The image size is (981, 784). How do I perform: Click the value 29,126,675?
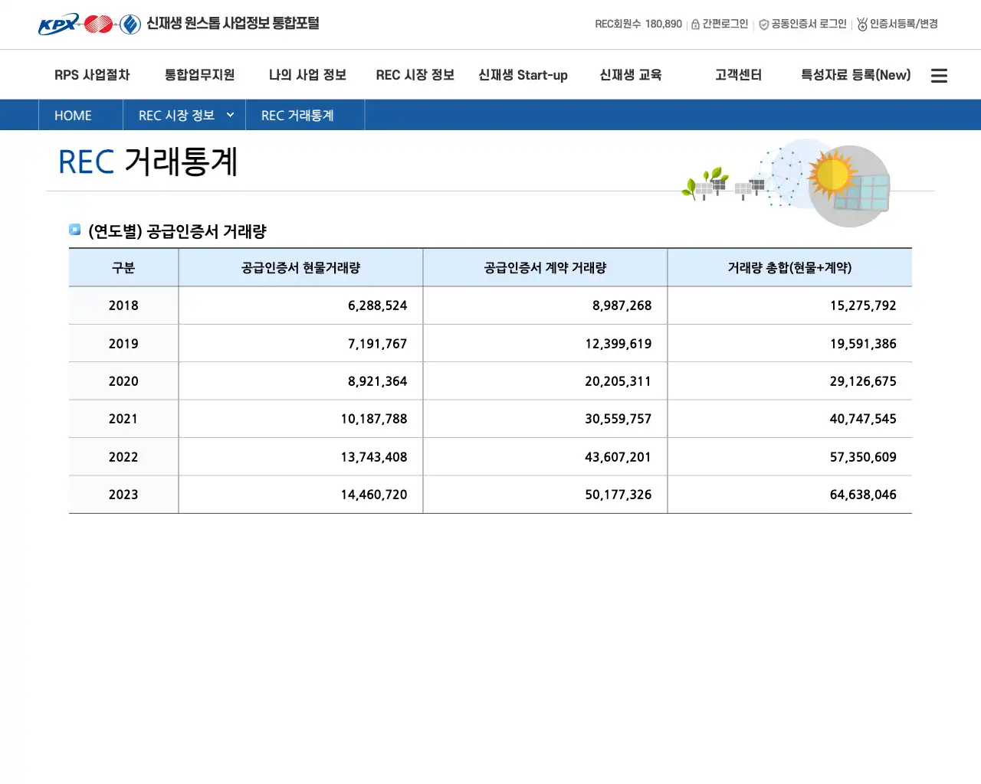863,381
